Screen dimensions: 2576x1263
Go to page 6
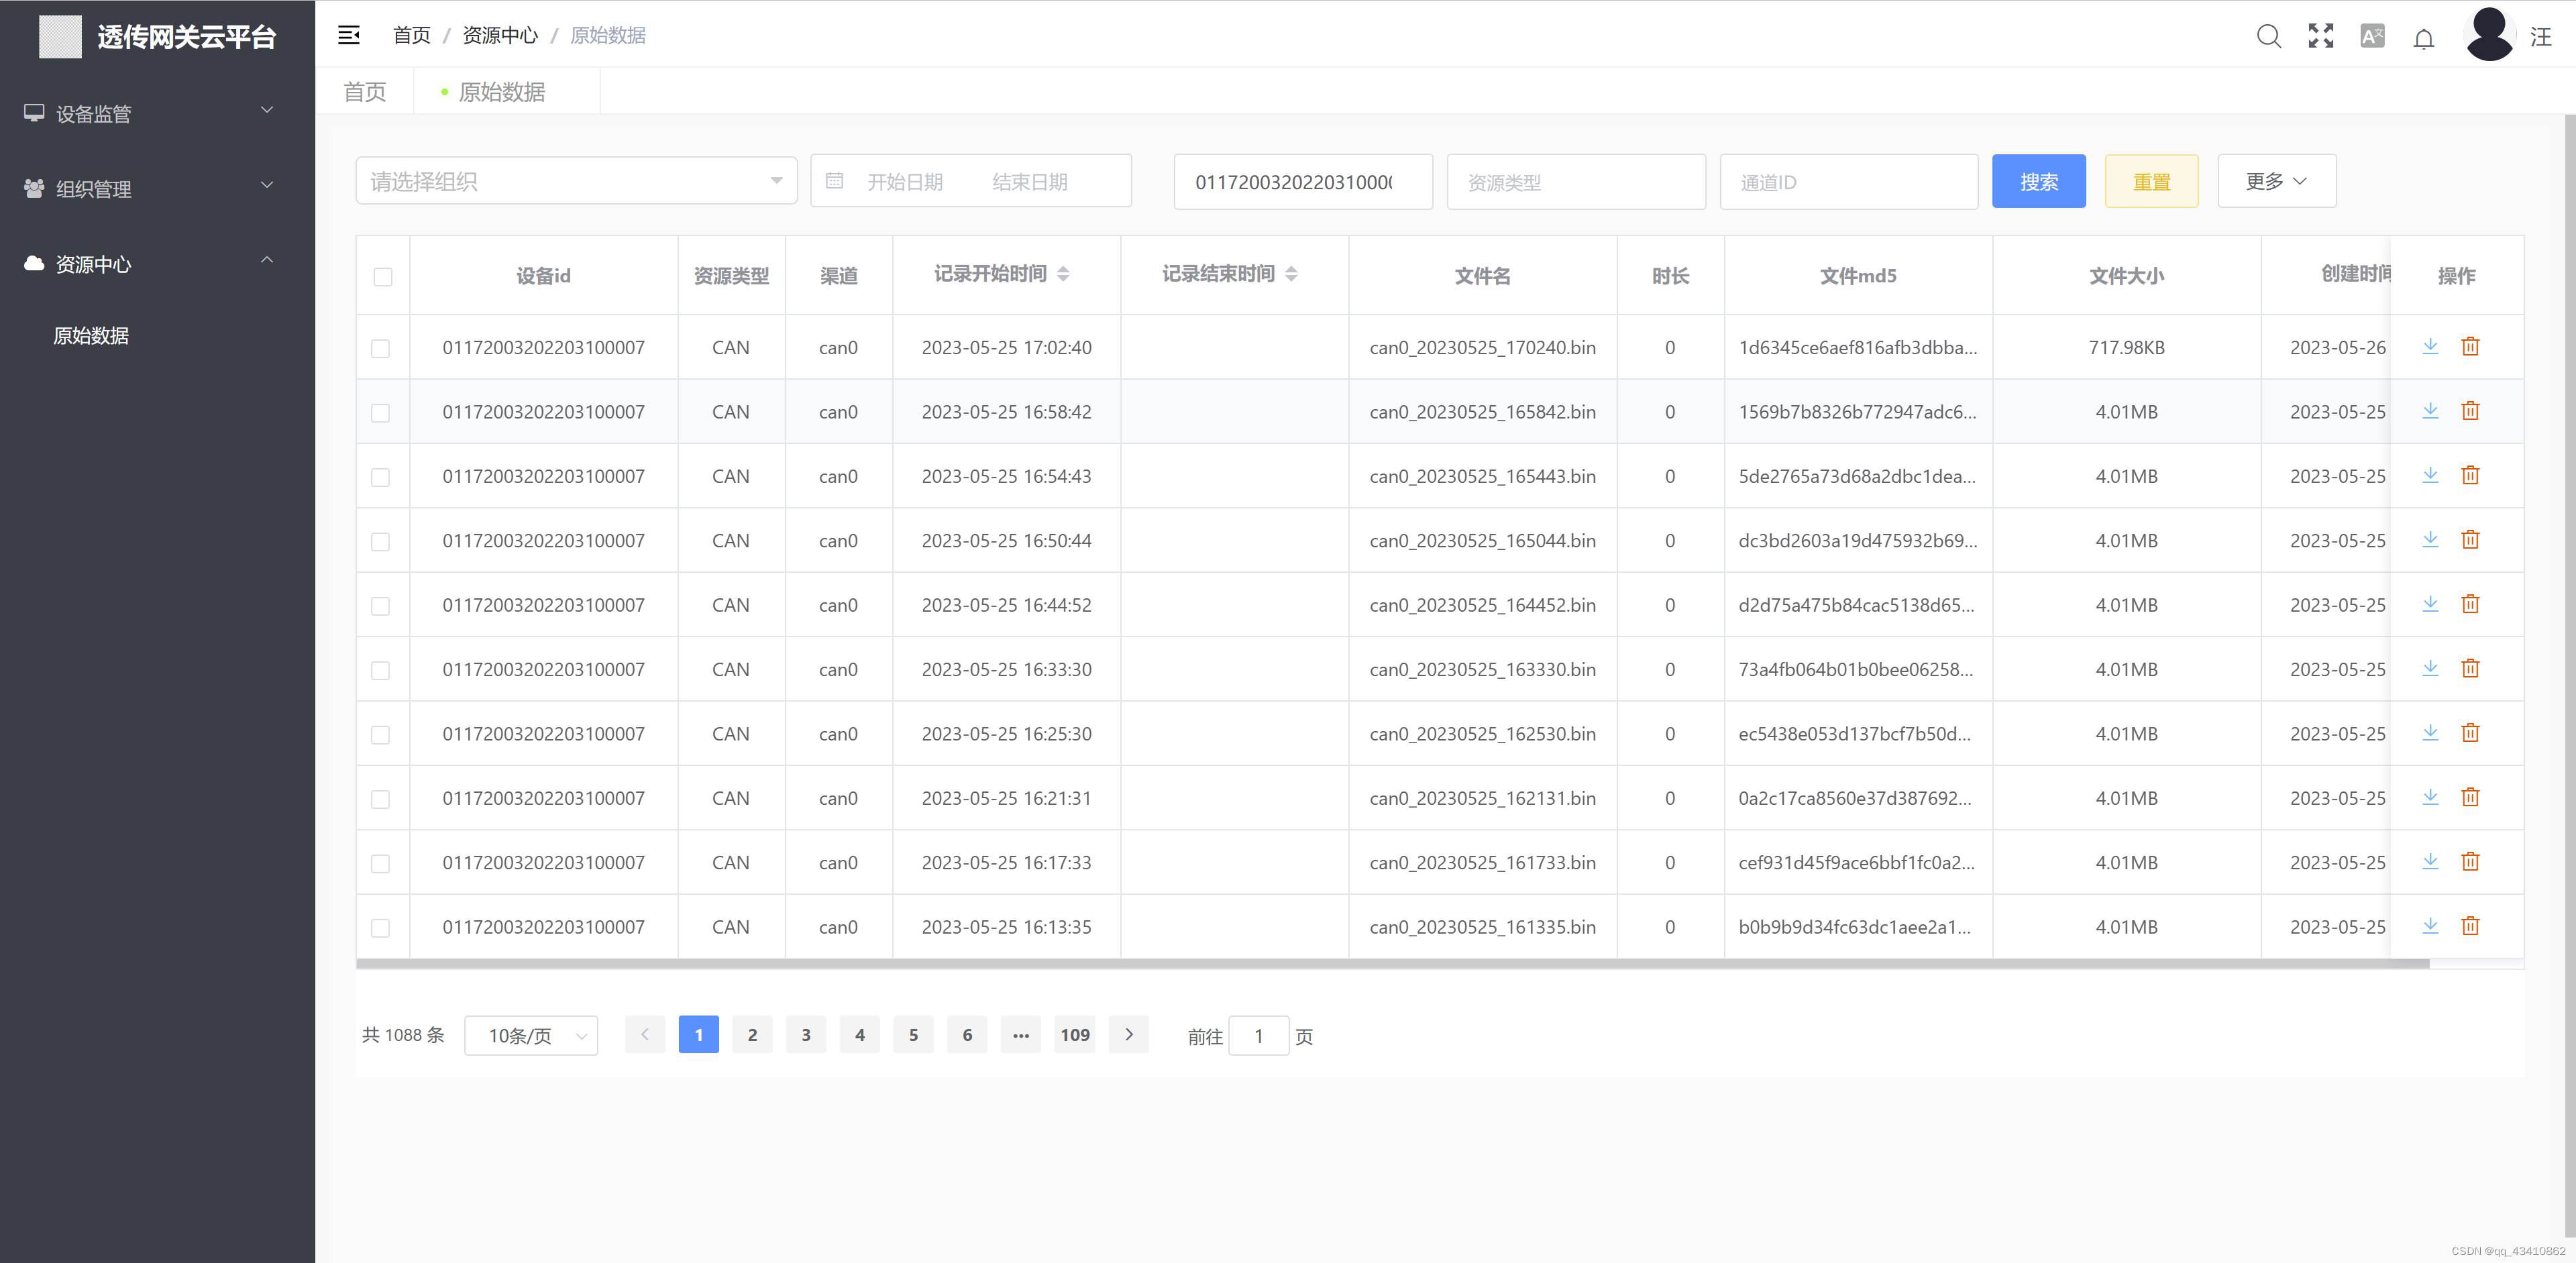967,1035
